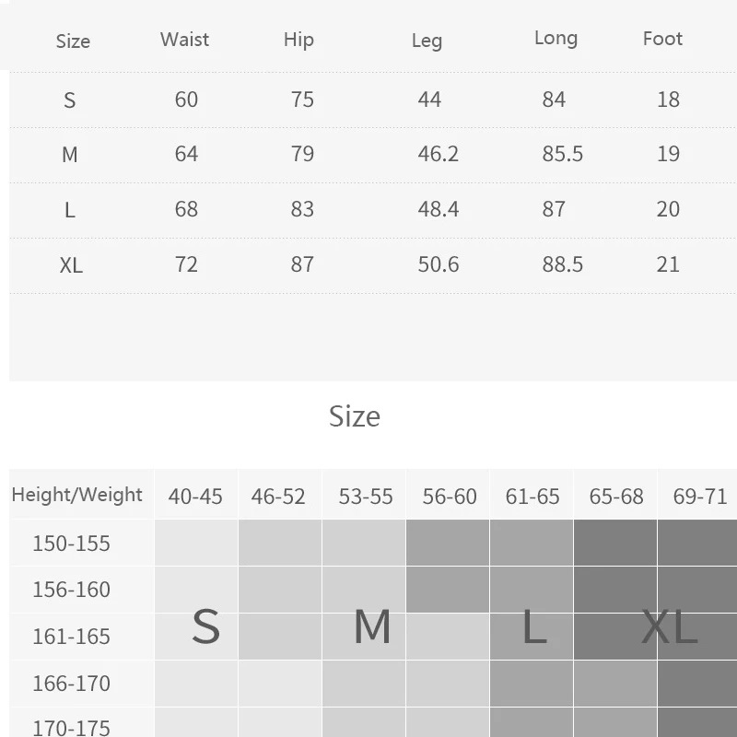Select the XL row label in the measurements table
This screenshot has height=737, width=737.
pos(71,265)
